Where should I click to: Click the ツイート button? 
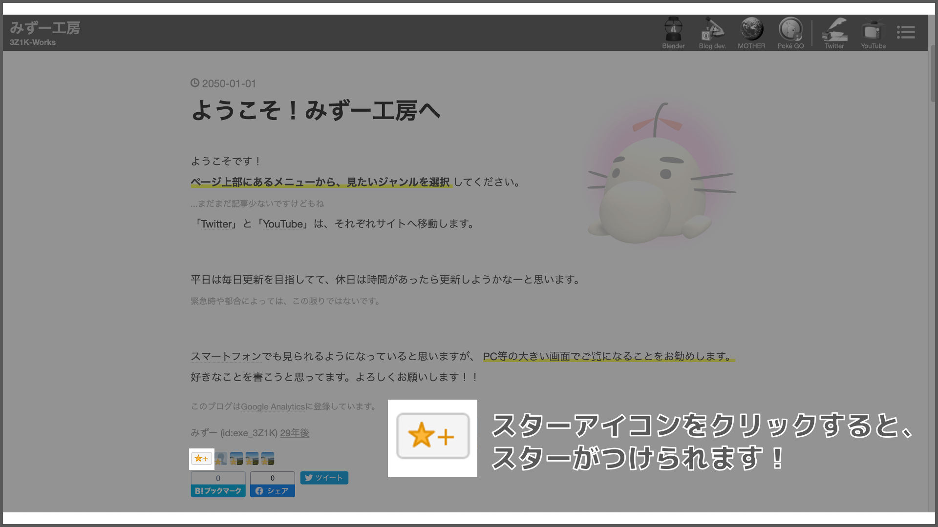point(324,478)
